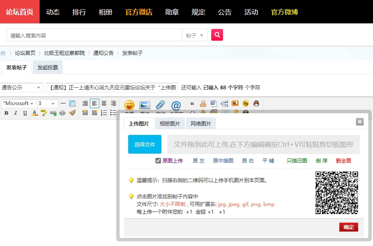Click the picture insert icon
The height and width of the screenshot is (246, 373).
coord(145,105)
